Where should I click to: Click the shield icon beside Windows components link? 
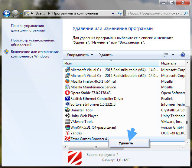point(6,52)
